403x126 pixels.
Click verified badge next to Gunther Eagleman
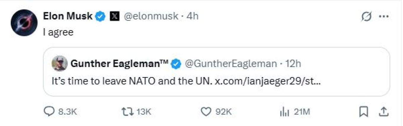tap(177, 63)
